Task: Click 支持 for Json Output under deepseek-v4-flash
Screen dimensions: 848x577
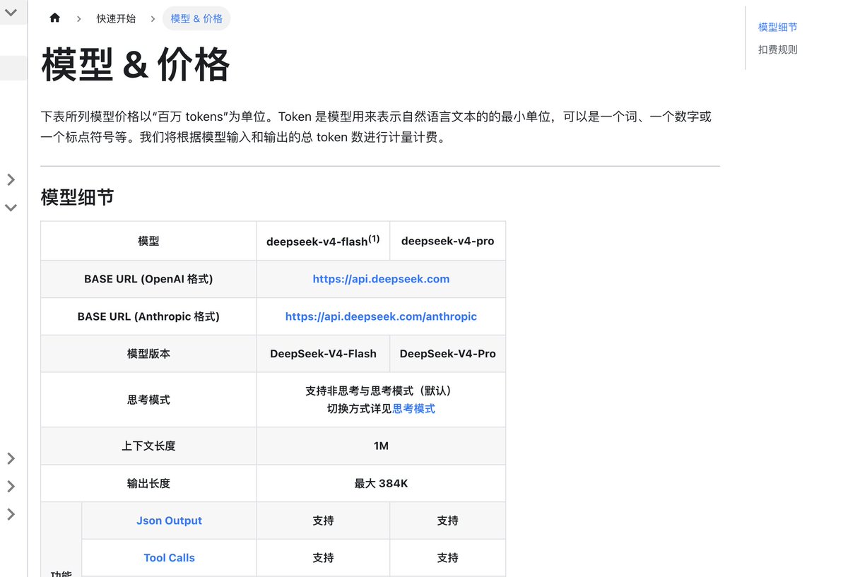Action: 323,521
